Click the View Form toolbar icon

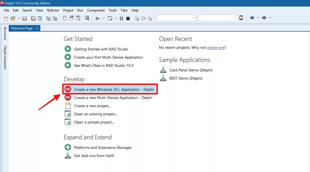click(72, 18)
